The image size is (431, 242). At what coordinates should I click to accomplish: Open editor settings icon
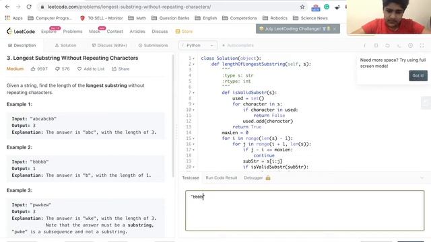[410, 46]
